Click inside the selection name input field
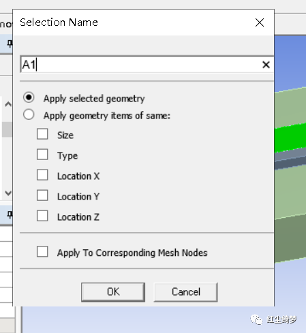 point(141,65)
